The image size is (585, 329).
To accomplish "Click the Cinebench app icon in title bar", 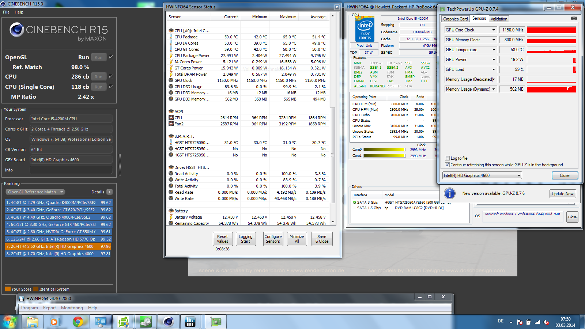I will (3, 4).
